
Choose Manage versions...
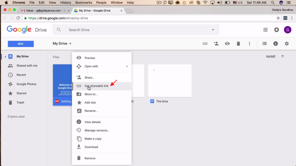point(102,130)
